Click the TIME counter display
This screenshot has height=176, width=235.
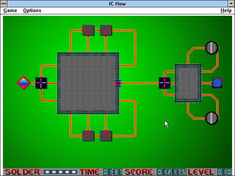(x=112, y=172)
